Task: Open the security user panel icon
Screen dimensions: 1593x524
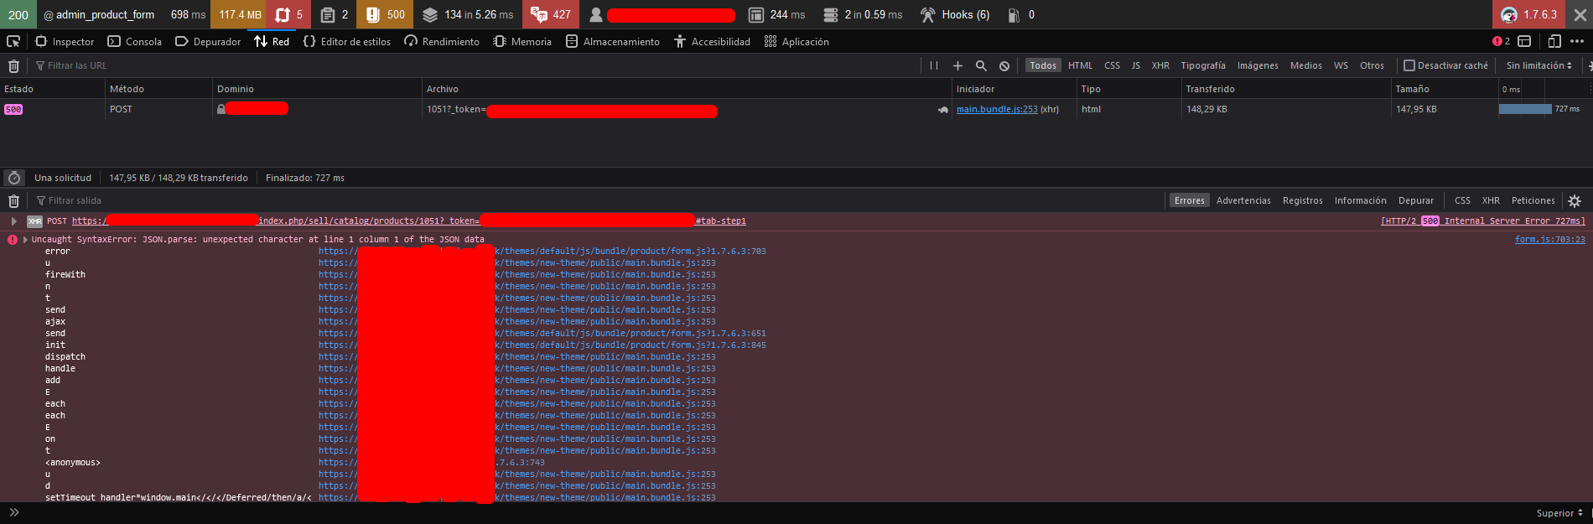Action: pos(596,14)
